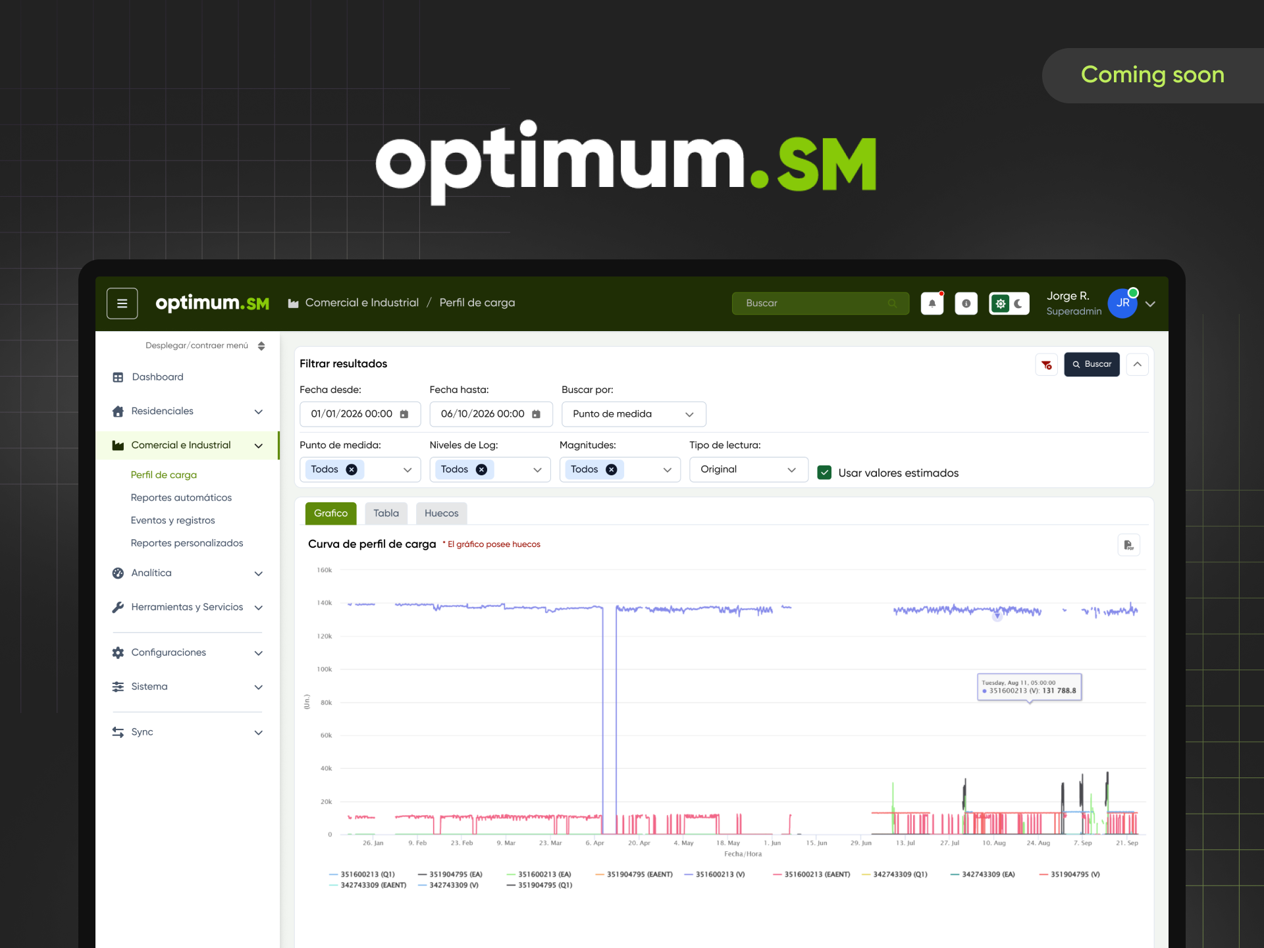Viewport: 1264px width, 948px height.
Task: Open Reportes automáticos link
Action: [181, 498]
